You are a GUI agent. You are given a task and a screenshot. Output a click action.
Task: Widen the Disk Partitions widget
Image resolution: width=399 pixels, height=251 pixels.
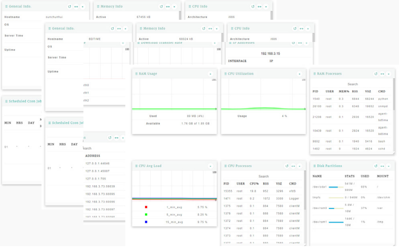pyautogui.click(x=382, y=166)
